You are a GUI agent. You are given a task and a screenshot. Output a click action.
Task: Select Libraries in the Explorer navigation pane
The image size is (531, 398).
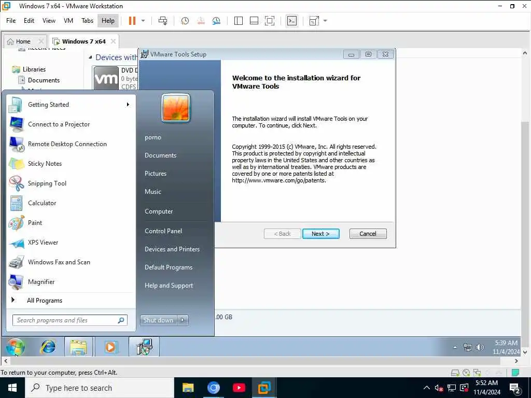(34, 69)
